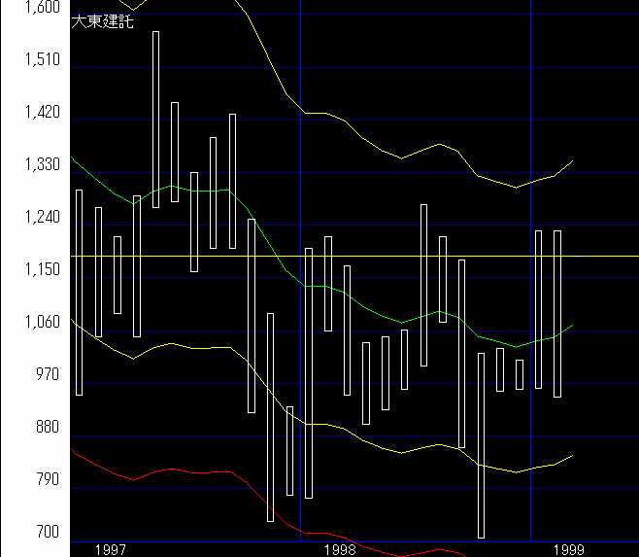Click the 1,330 price axis label
This screenshot has height=557, width=639.
click(43, 165)
